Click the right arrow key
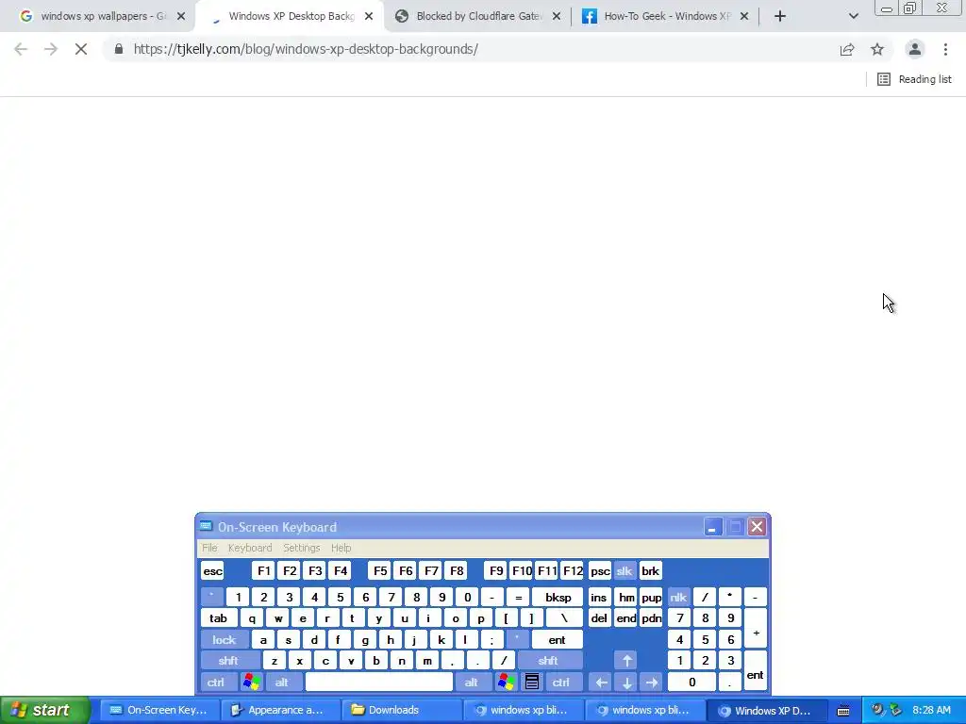966x724 pixels. [x=652, y=683]
